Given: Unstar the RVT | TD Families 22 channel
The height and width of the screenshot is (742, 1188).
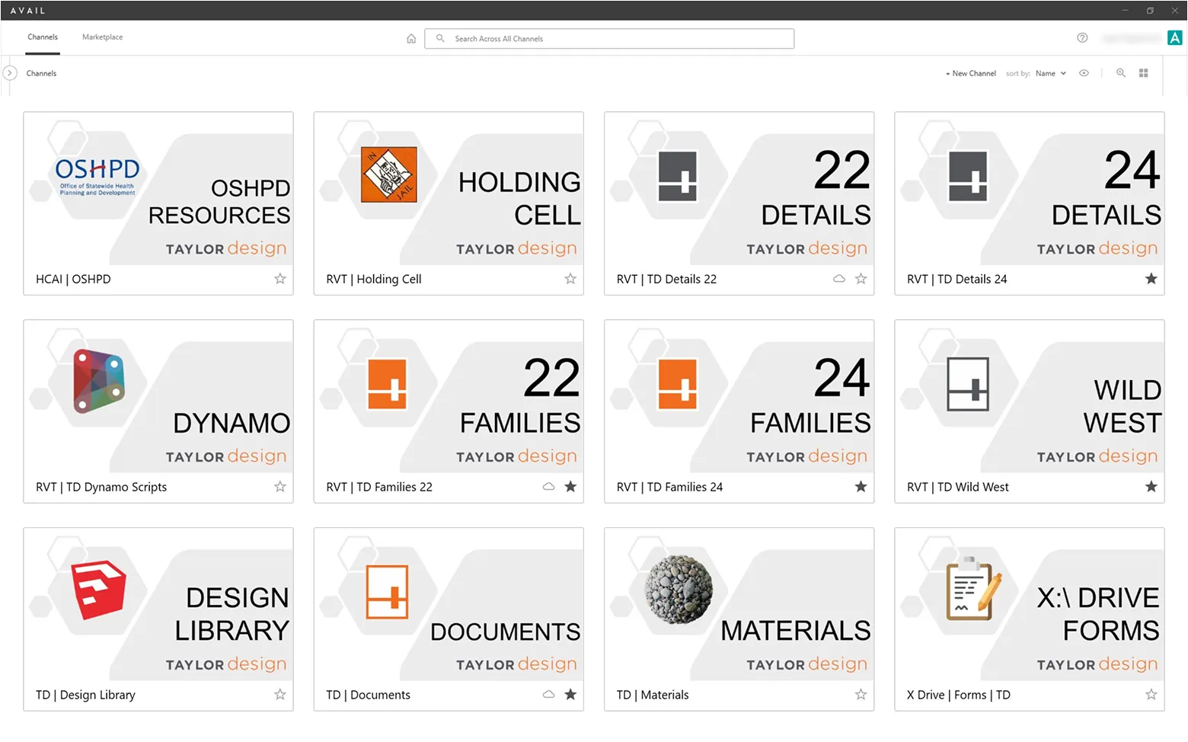Looking at the screenshot, I should coord(570,487).
